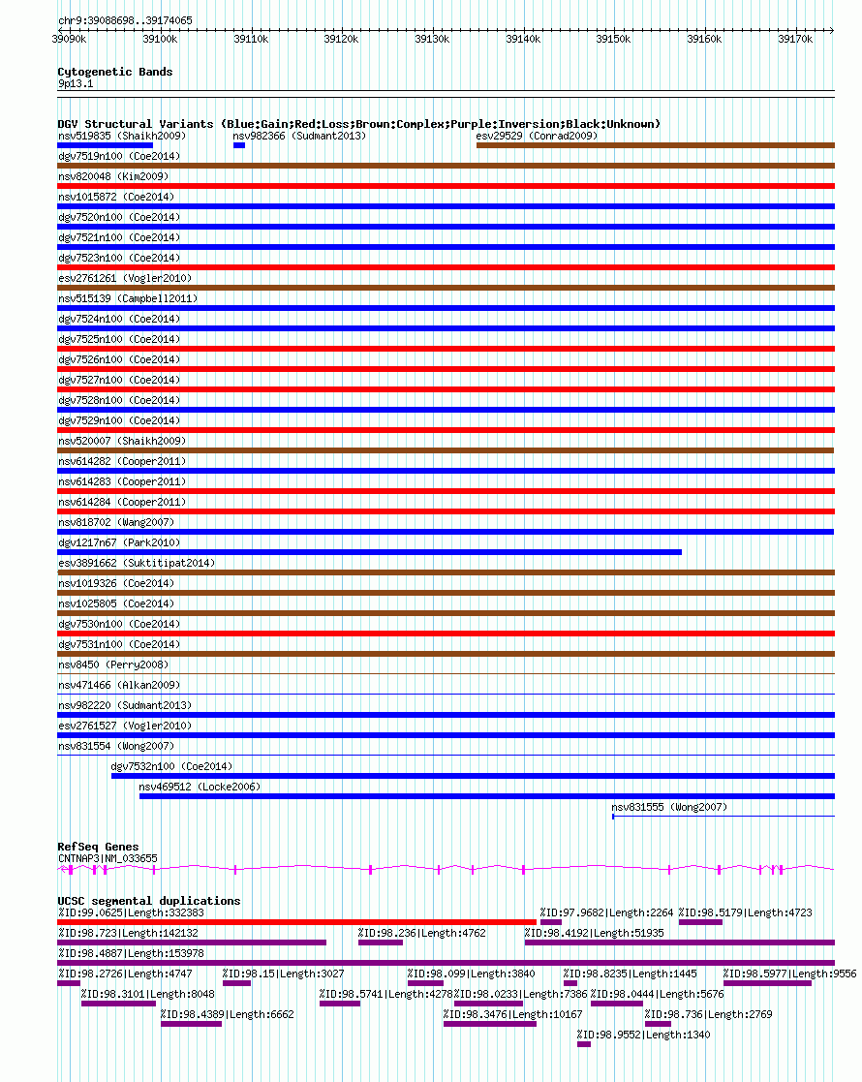Click %ID:98.3101|Length:8048 duplication label

click(x=147, y=995)
